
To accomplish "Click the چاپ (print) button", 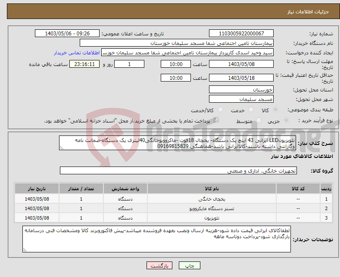I will (189, 265).
